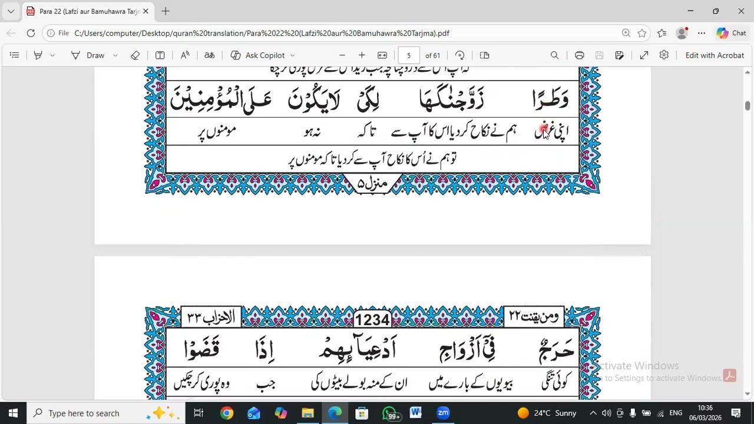Open PDF viewer settings gear
Image resolution: width=754 pixels, height=424 pixels.
[x=664, y=55]
